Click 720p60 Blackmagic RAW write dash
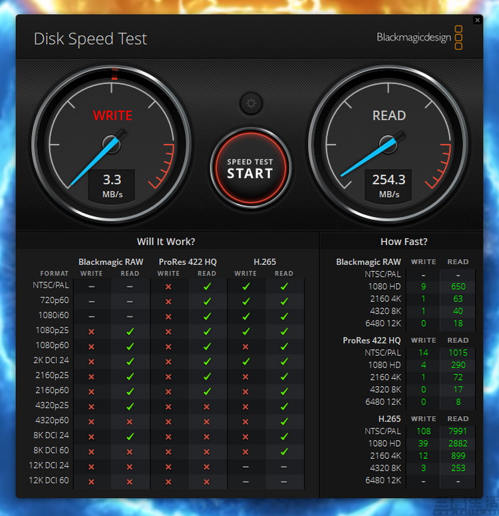 click(x=92, y=302)
